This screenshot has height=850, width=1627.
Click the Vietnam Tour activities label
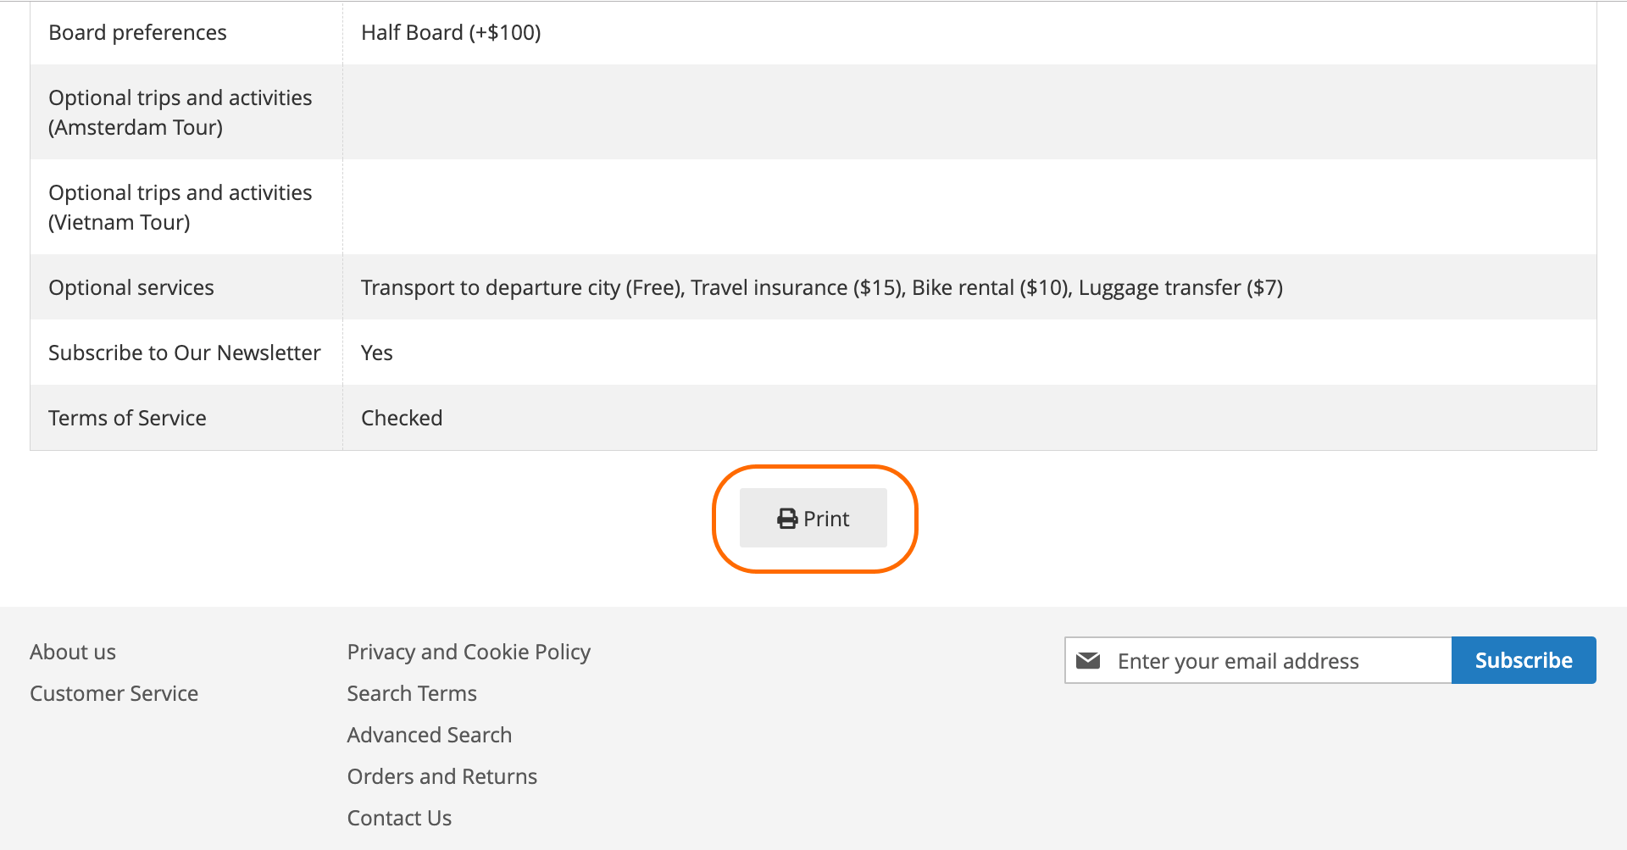click(180, 207)
